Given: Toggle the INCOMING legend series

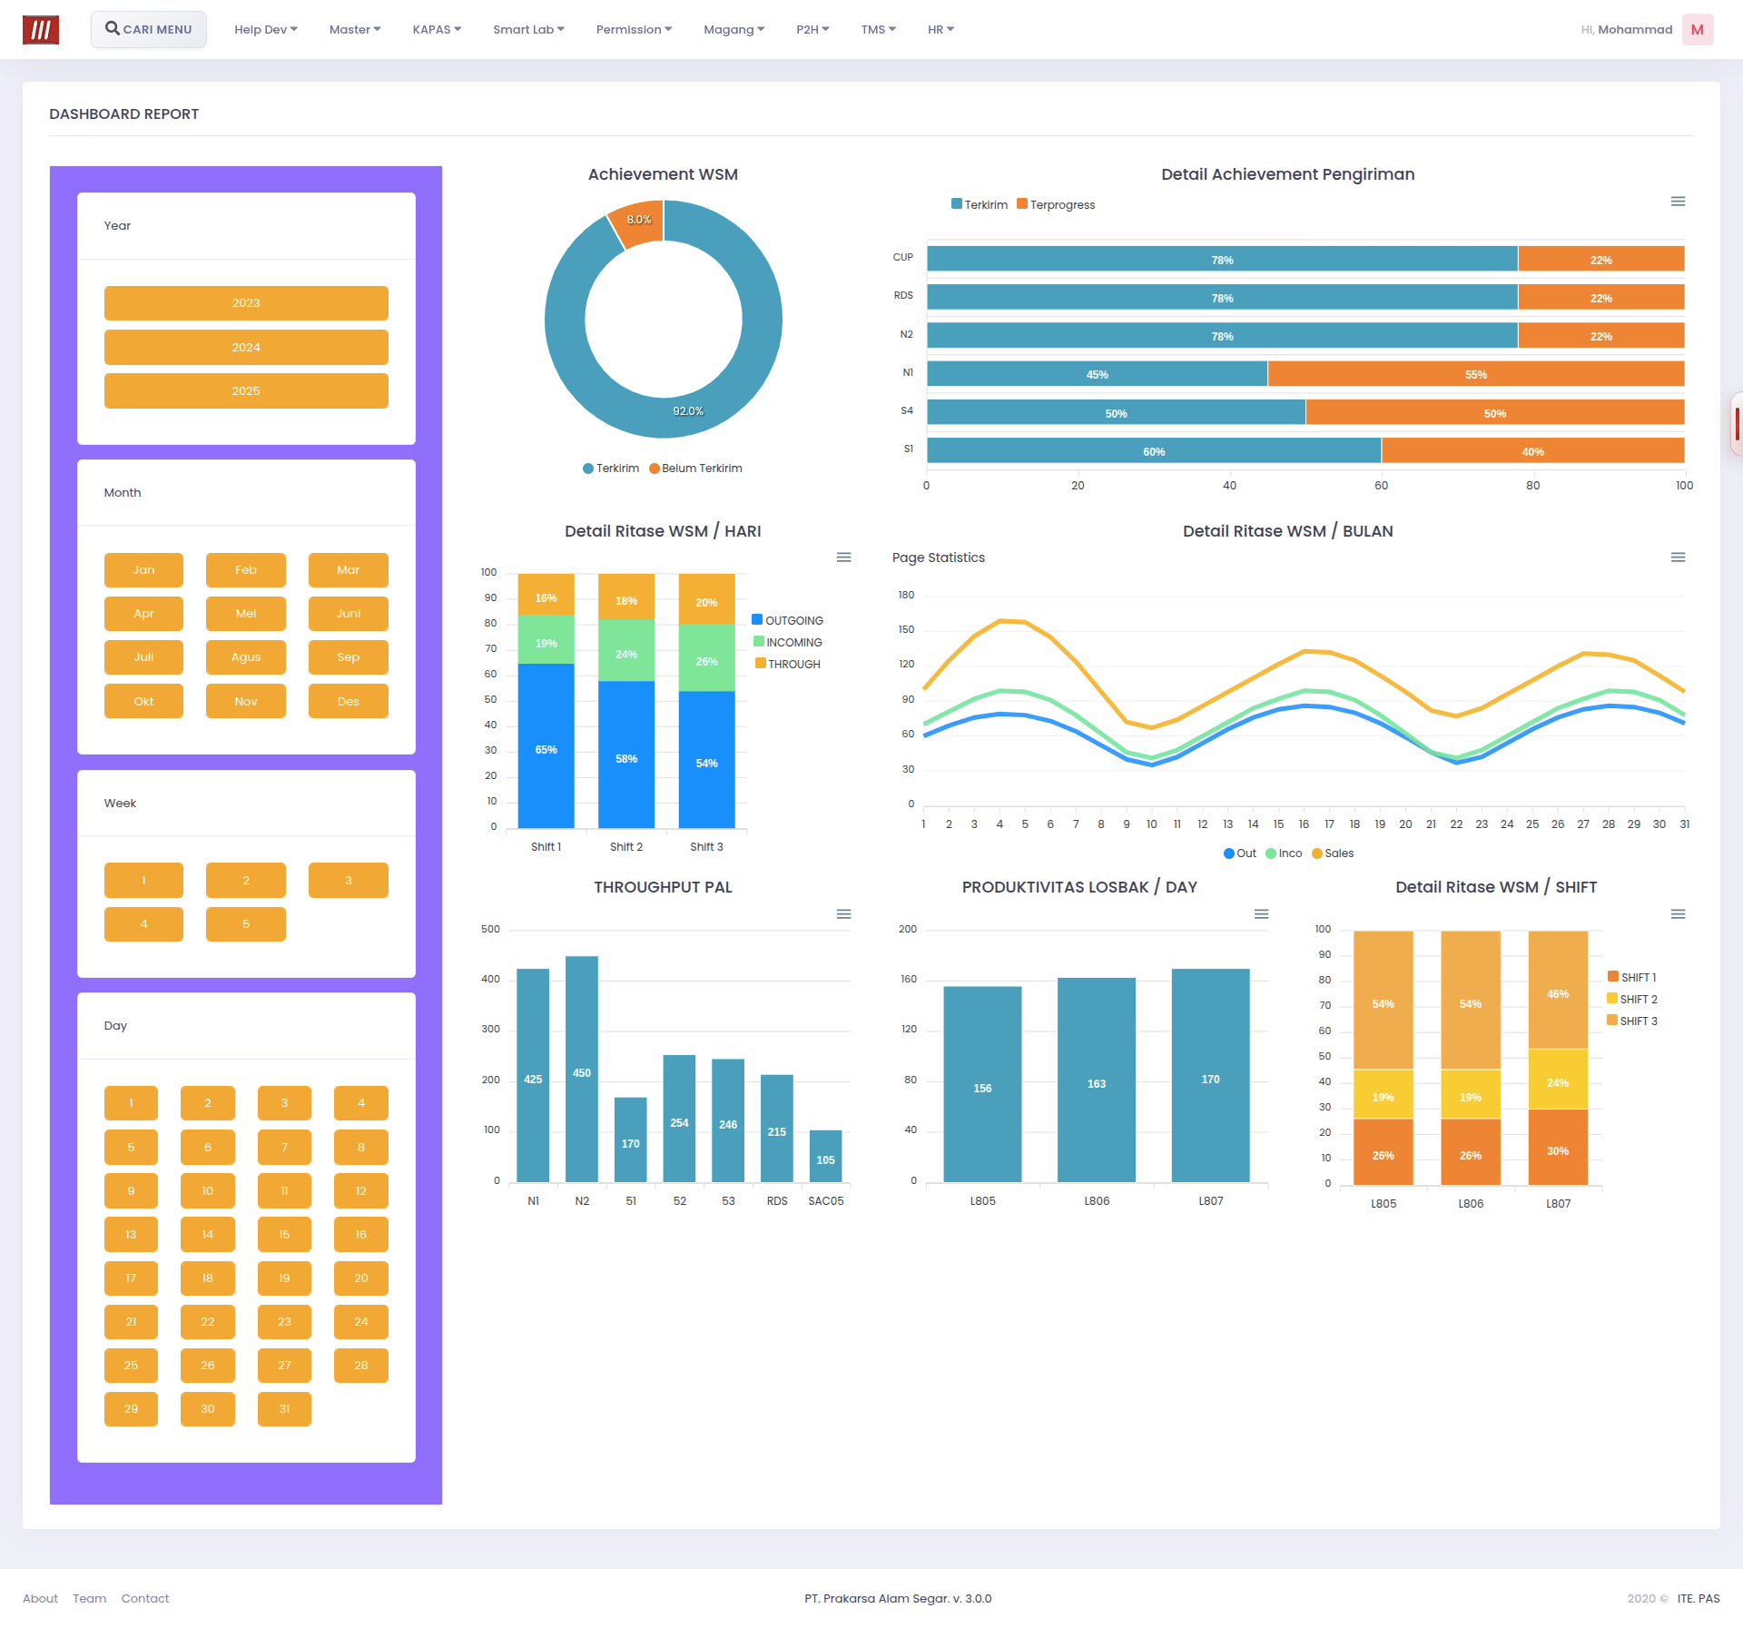Looking at the screenshot, I should [787, 642].
